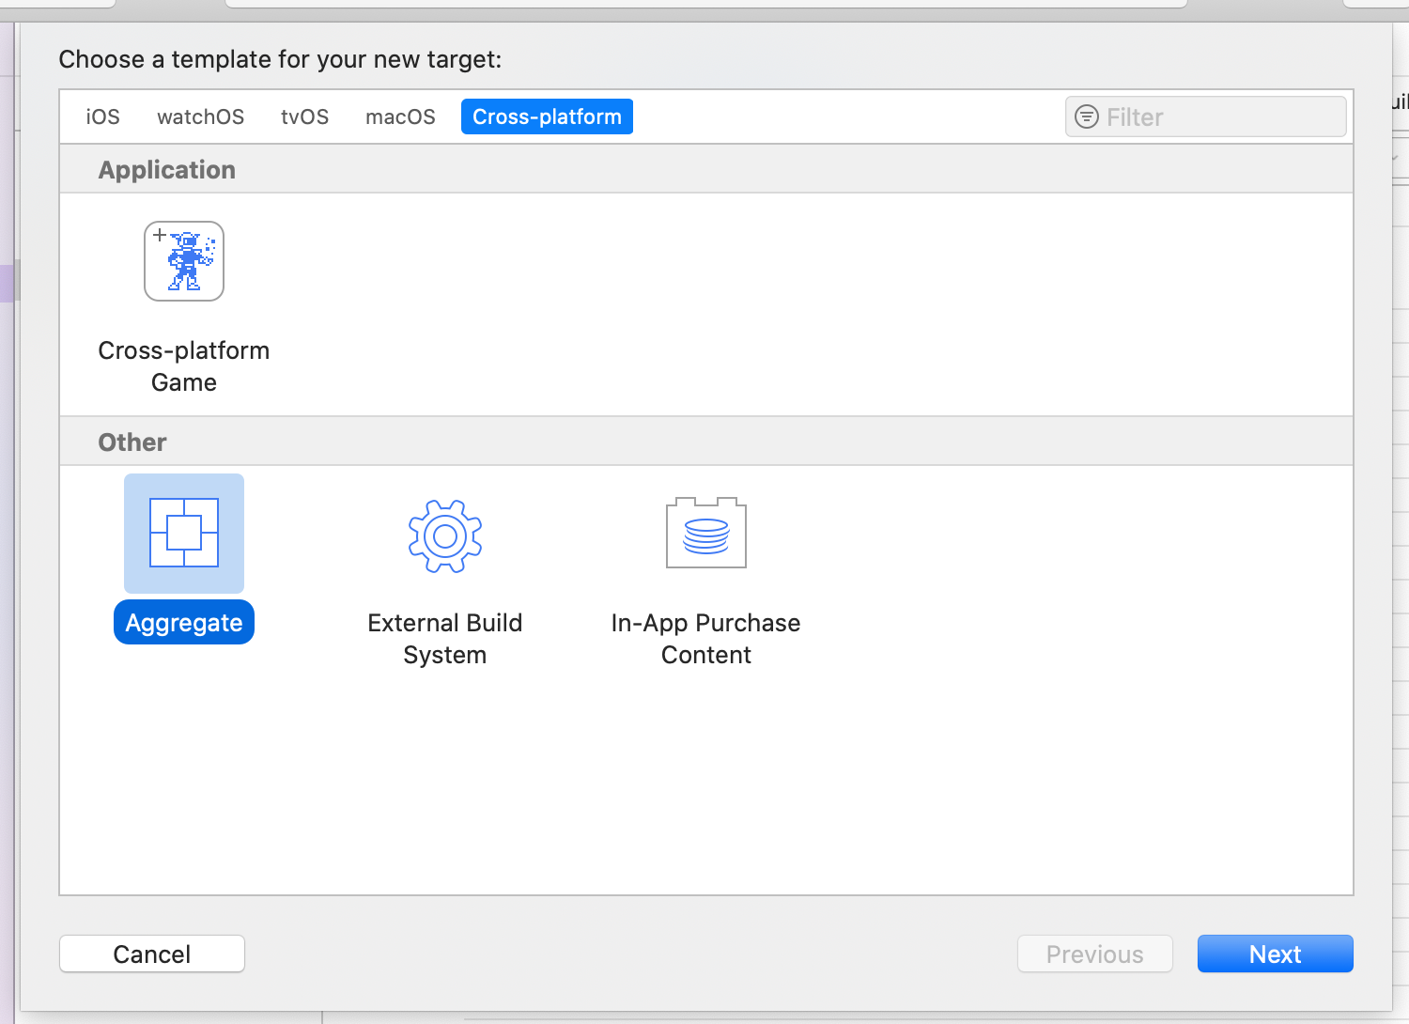This screenshot has height=1024, width=1409.
Task: Click the In-App Purchase Content label
Action: [x=706, y=639]
